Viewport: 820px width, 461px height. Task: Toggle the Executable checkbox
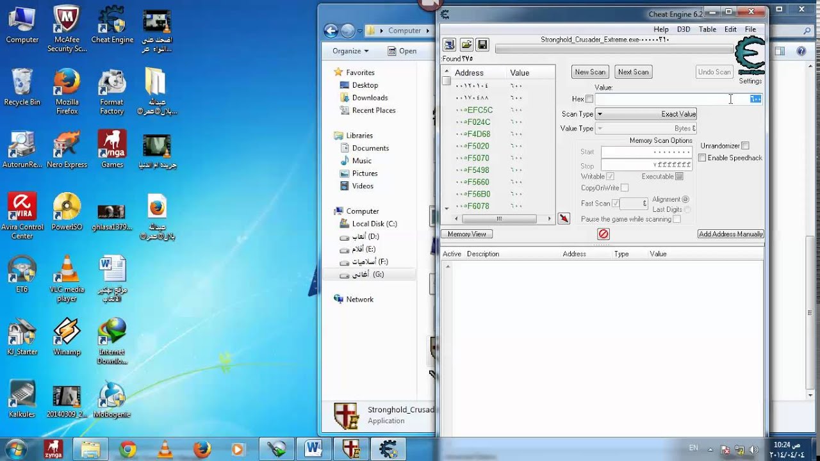click(x=679, y=176)
